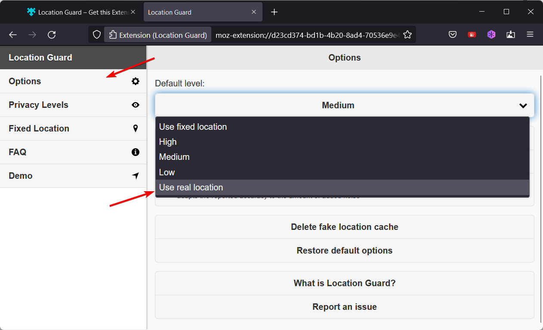The height and width of the screenshot is (330, 543).
Task: Reload the page with the refresh button
Action: click(52, 35)
